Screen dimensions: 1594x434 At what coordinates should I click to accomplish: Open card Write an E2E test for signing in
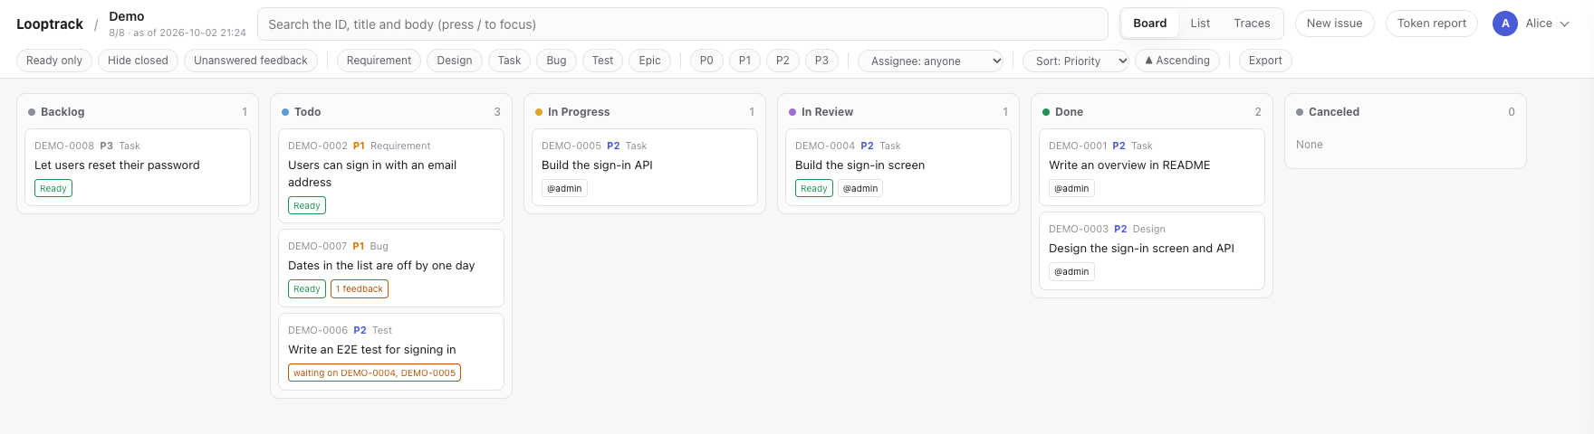(x=391, y=352)
